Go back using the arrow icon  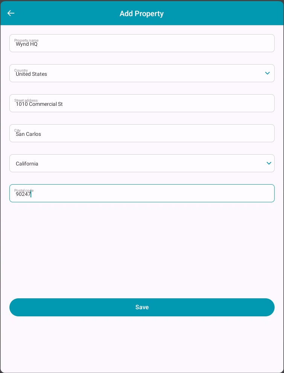coord(11,13)
